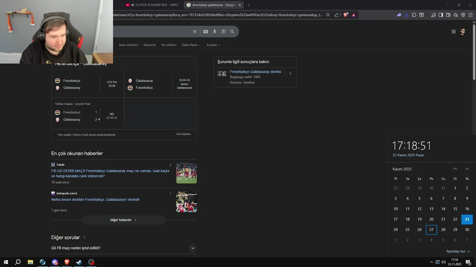Click the share page icon in address bar

(x=337, y=15)
